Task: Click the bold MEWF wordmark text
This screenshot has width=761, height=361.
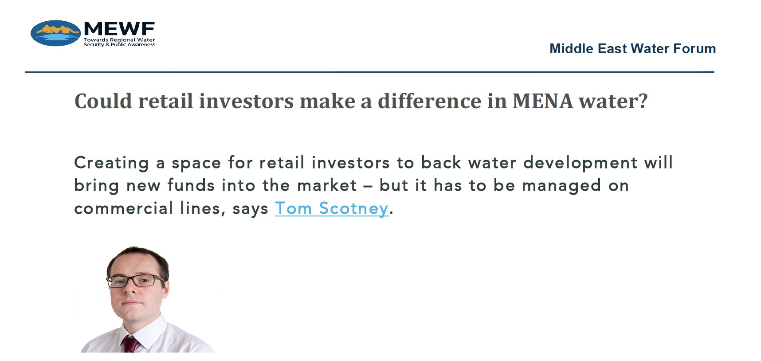Action: coord(119,29)
